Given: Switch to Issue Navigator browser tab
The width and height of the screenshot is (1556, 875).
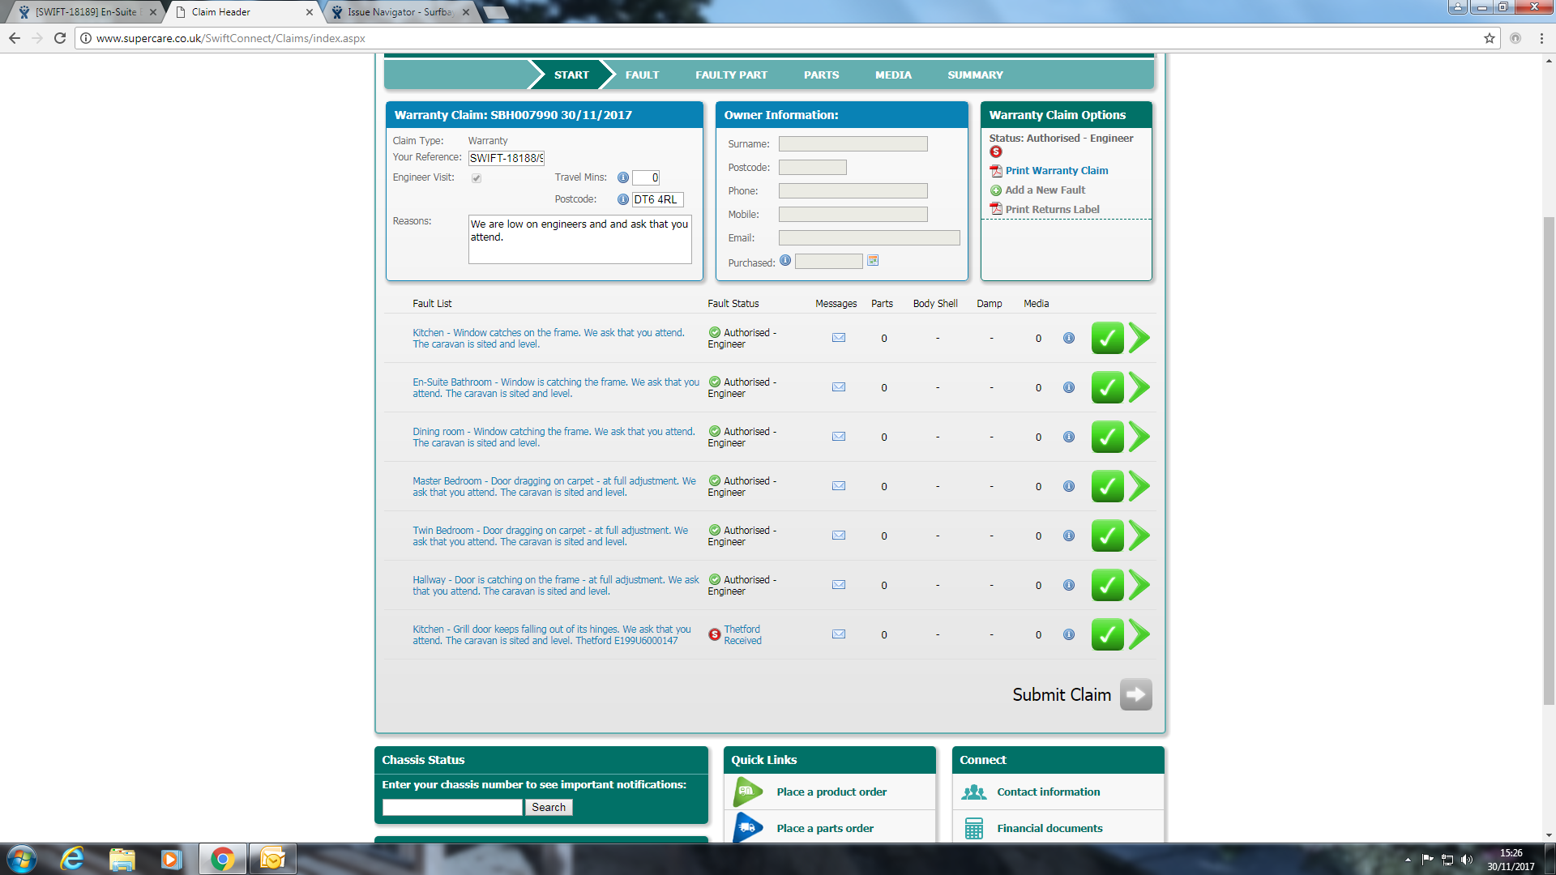Looking at the screenshot, I should (399, 12).
